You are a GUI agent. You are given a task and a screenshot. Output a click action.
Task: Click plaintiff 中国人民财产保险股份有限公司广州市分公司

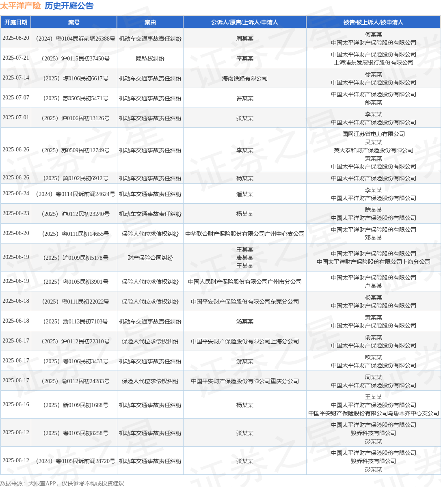[x=245, y=282]
